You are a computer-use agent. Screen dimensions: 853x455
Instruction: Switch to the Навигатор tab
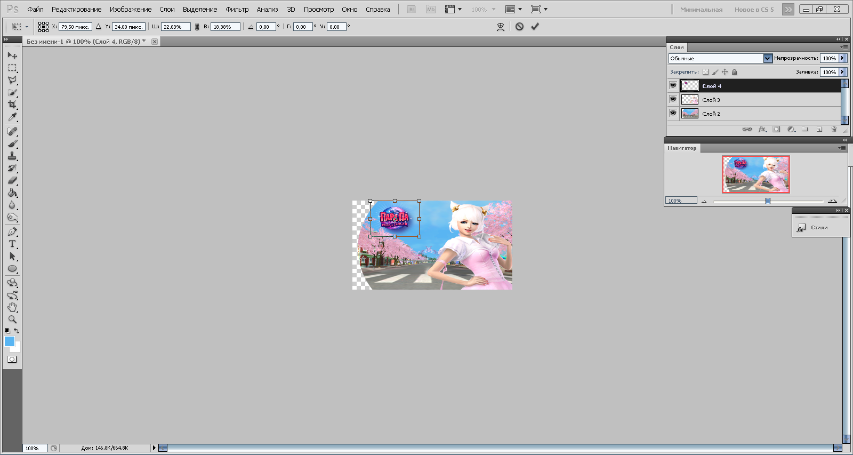(682, 148)
